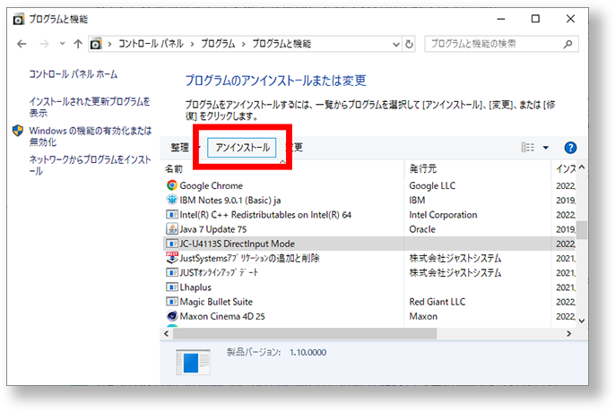
Task: Select Lhaplus row
Action: [x=368, y=287]
